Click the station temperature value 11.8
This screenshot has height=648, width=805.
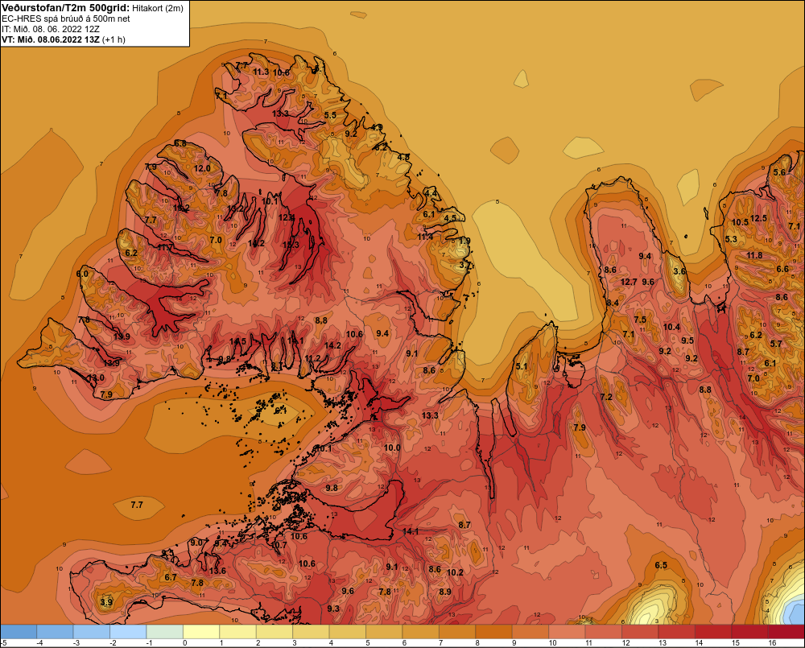point(755,256)
